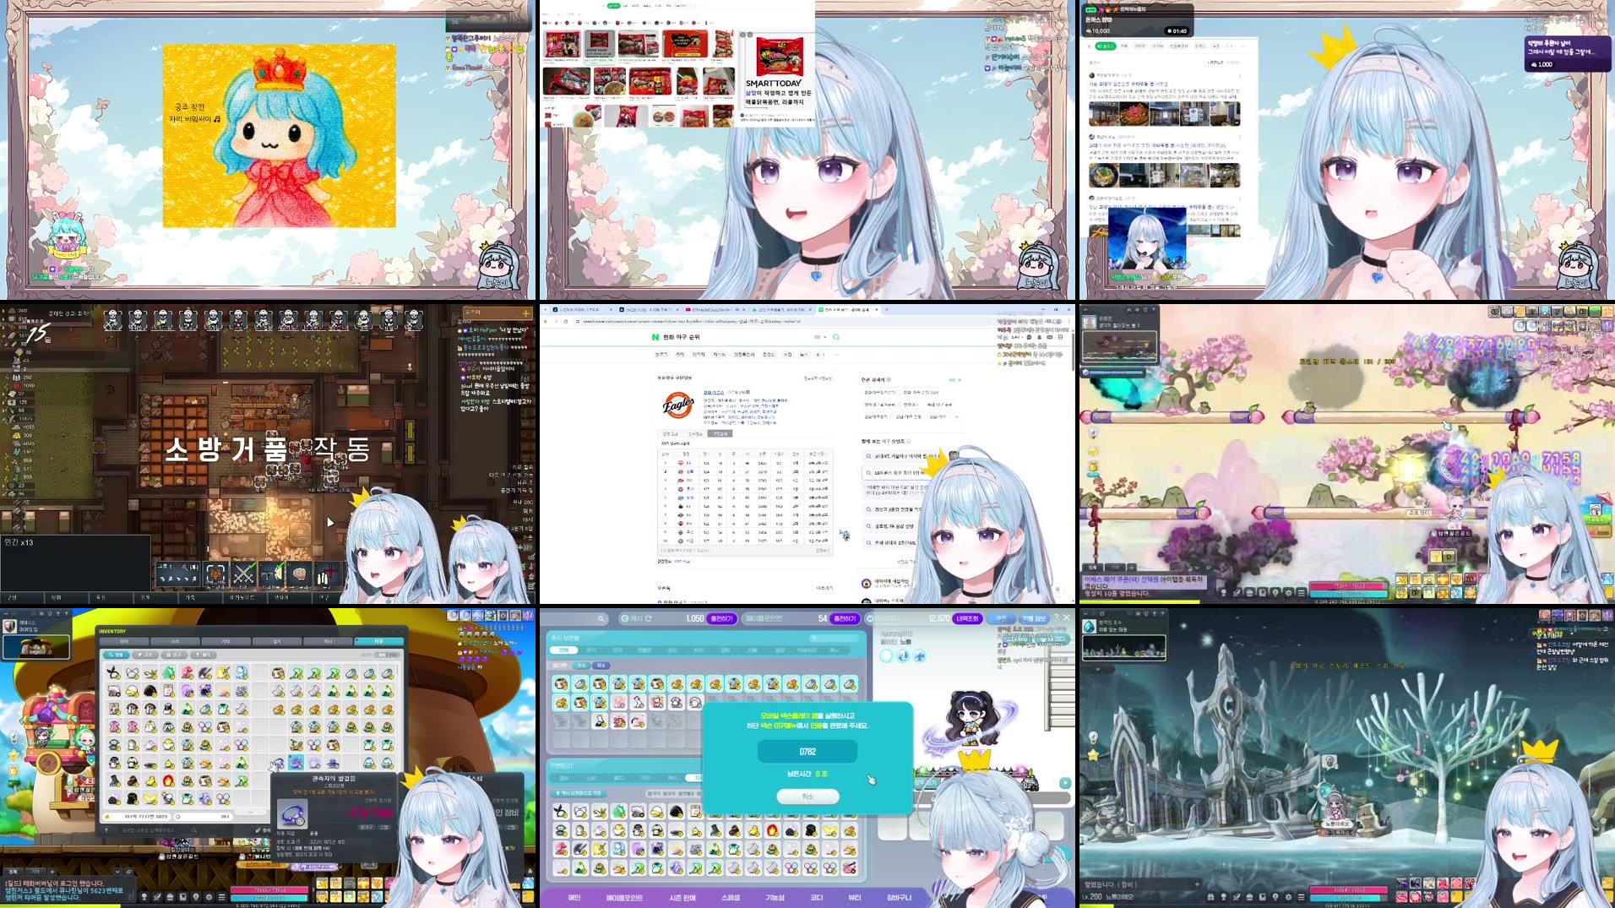Open the 캐시 inventory tab
Screen dimensions: 1615x908
(328, 641)
